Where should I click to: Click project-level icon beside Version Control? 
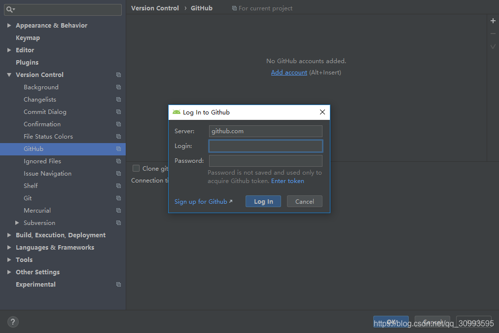click(x=118, y=75)
